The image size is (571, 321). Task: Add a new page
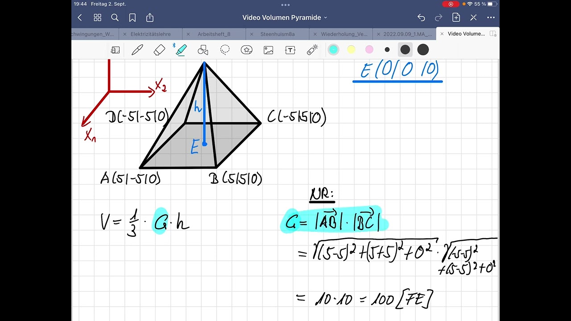[x=456, y=17]
